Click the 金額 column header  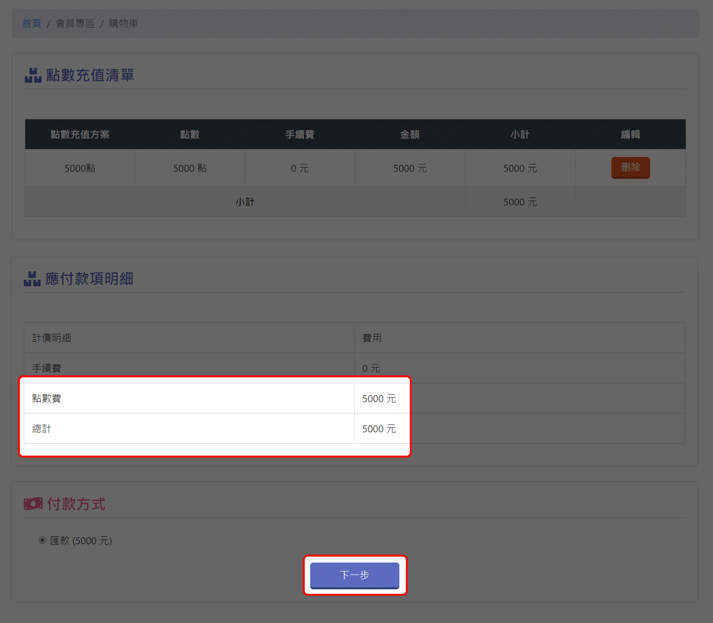410,134
